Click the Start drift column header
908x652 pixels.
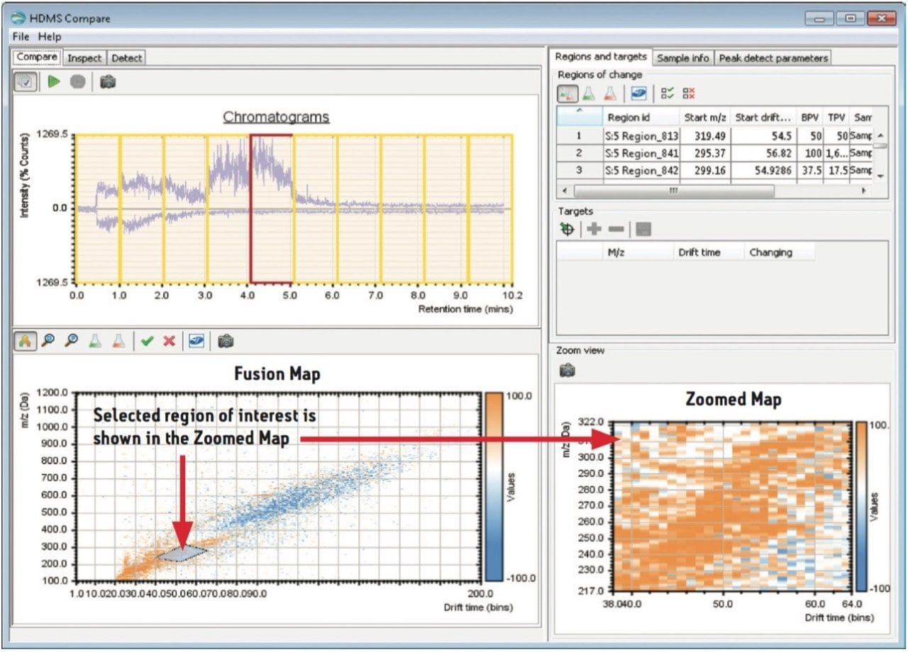point(763,117)
